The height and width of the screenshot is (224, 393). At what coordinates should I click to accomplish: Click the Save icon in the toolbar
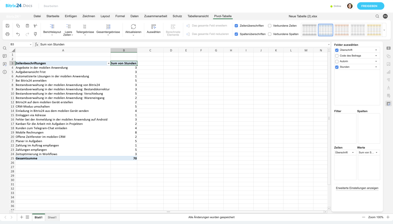coord(8,26)
